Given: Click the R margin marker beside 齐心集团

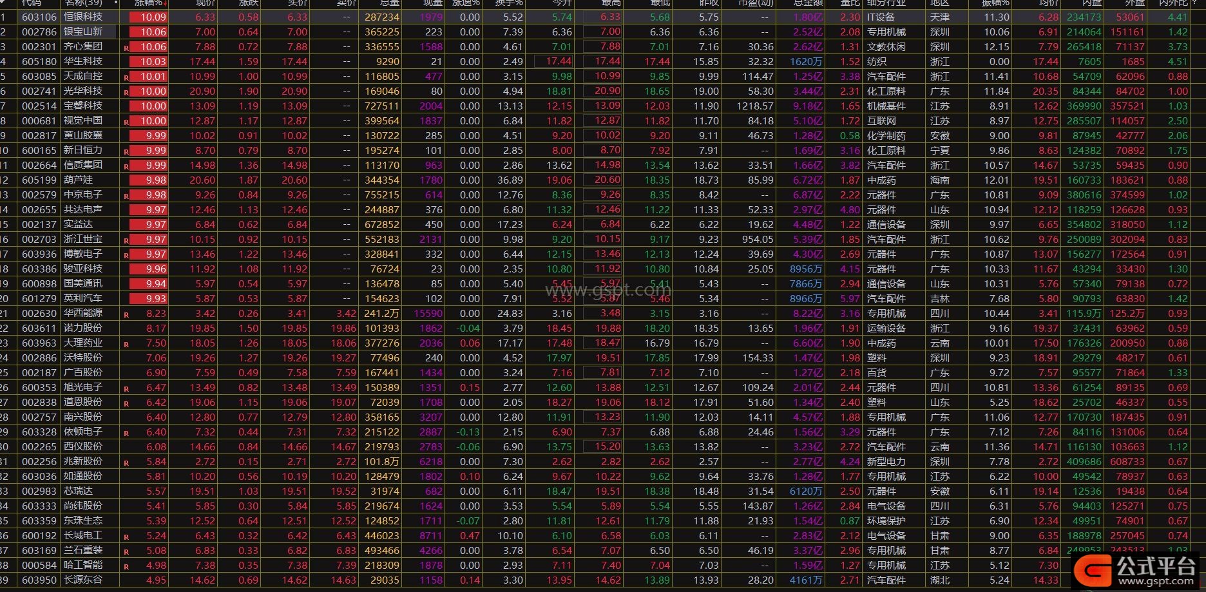Looking at the screenshot, I should 126,48.
